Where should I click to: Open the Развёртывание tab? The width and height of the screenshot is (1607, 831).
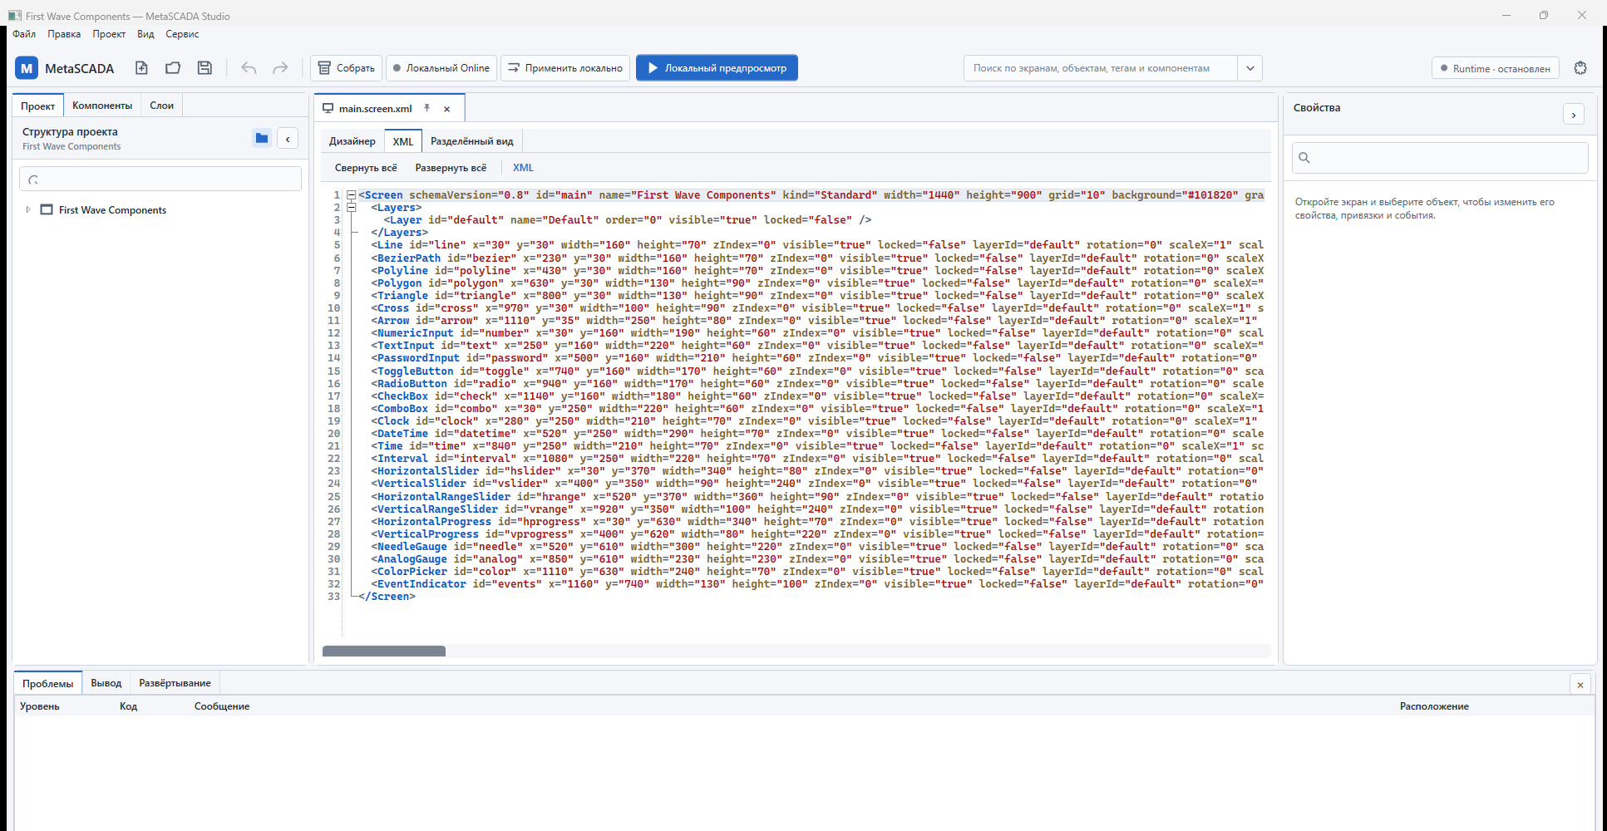175,683
